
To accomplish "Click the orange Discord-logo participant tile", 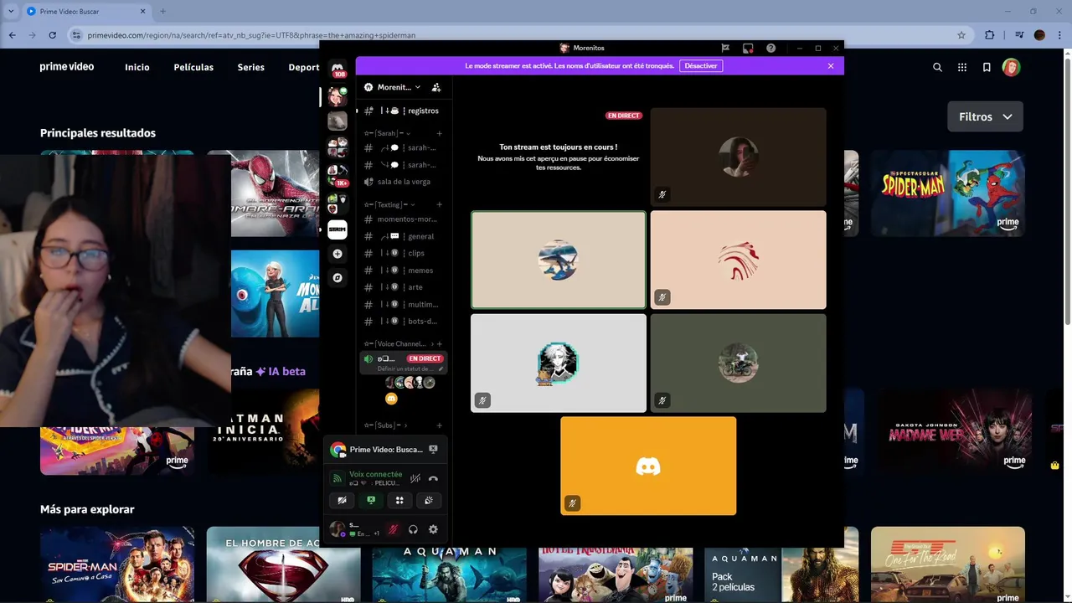I will click(x=648, y=466).
